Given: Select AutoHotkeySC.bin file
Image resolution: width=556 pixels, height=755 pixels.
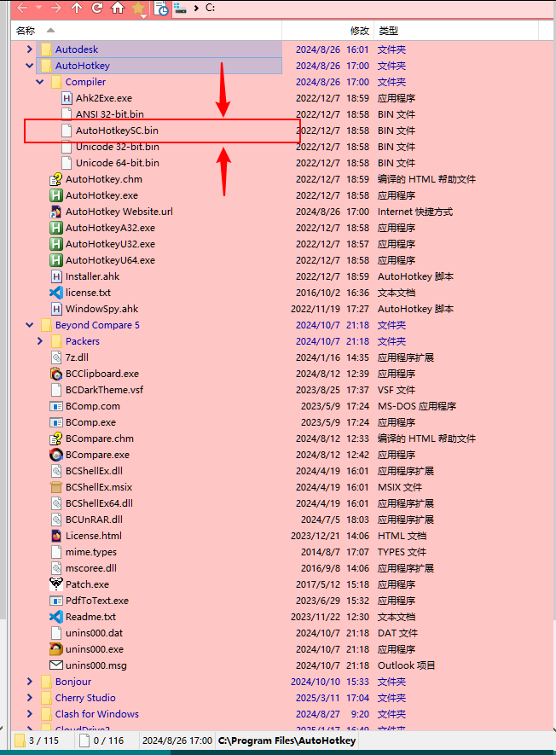Looking at the screenshot, I should tap(117, 131).
